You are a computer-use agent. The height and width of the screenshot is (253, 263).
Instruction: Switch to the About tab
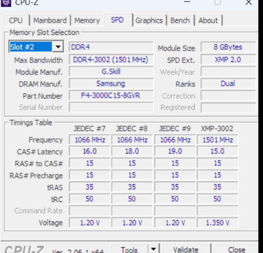click(208, 20)
